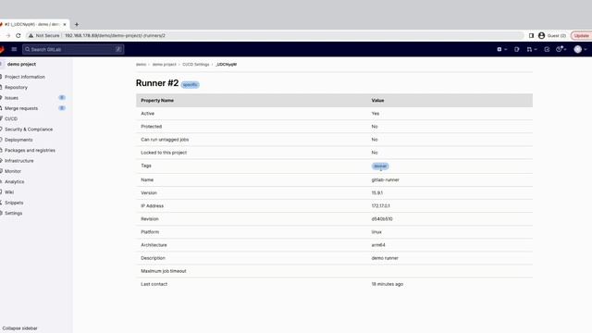
Task: Click the 15.9.1 version value
Action: (376, 193)
